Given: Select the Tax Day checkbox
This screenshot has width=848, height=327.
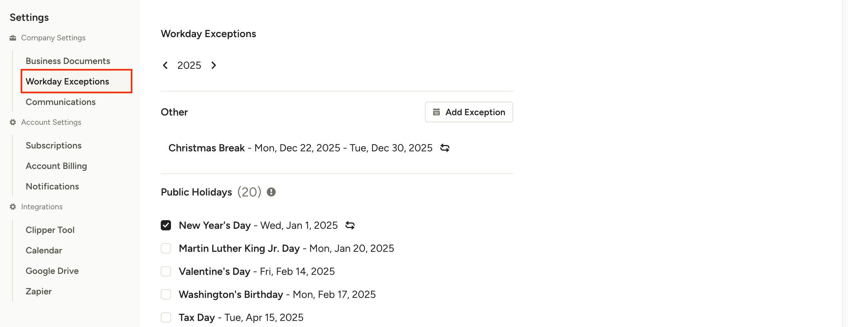Looking at the screenshot, I should click(166, 318).
